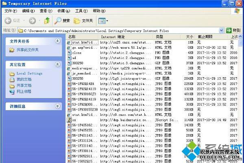The width and height of the screenshot is (244, 163).
Task: Open the address bar dropdown
Action: [x=221, y=30]
